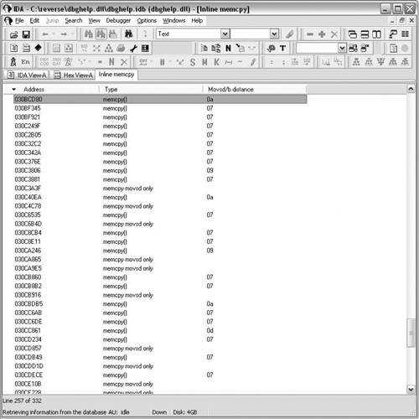Screen dimensions: 419x419
Task: Select row with address 030CDECE
Action: (160, 375)
